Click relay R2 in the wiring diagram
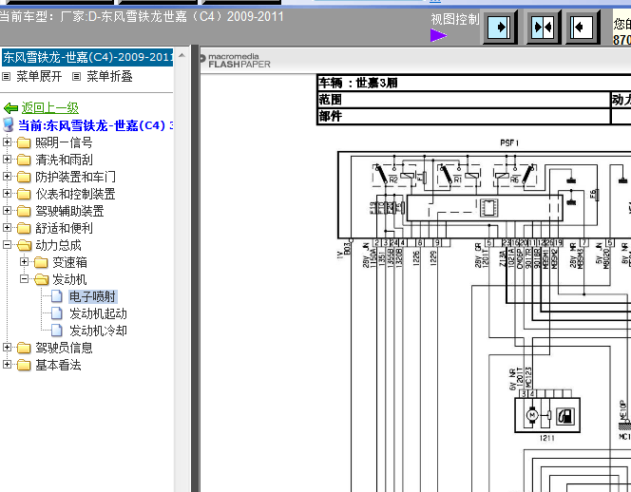Image resolution: width=631 pixels, height=492 pixels. coord(392,175)
